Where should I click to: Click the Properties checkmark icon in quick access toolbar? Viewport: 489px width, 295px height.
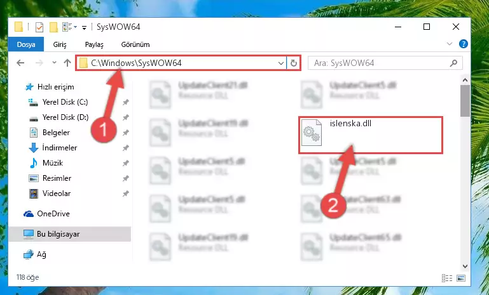point(39,27)
